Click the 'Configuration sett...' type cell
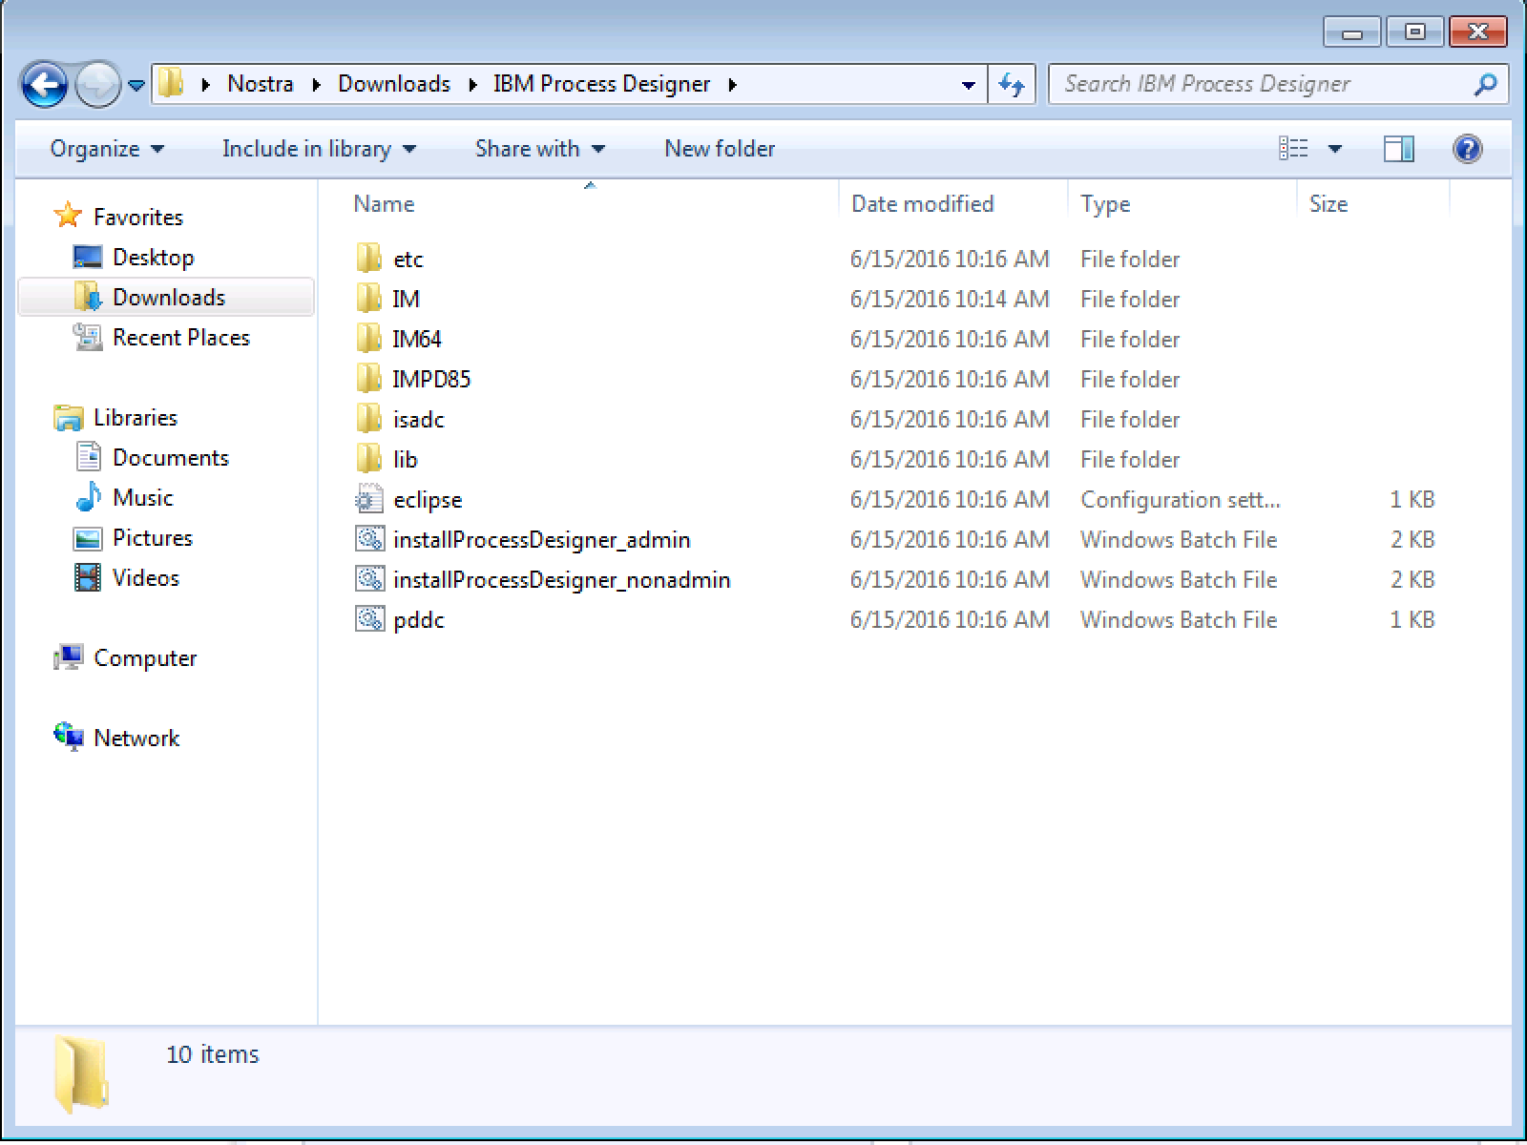 (x=1181, y=499)
